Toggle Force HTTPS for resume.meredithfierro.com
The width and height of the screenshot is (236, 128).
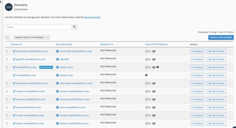coord(148,100)
